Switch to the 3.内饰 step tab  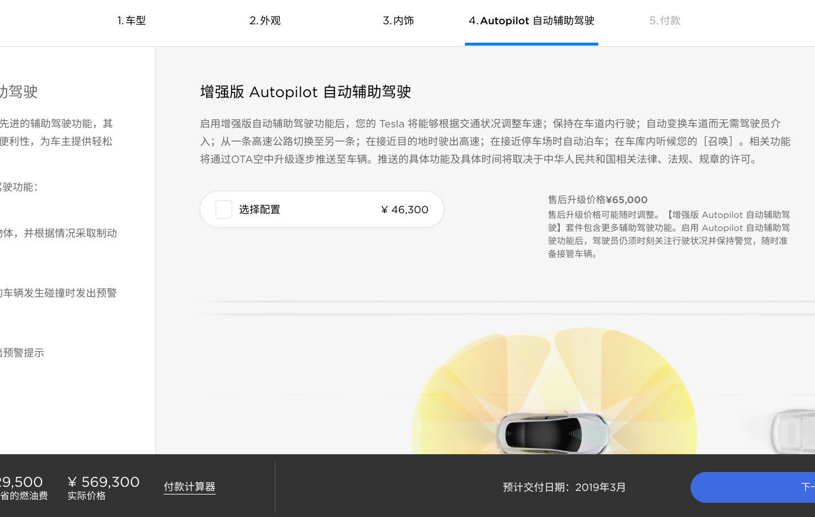(x=398, y=21)
